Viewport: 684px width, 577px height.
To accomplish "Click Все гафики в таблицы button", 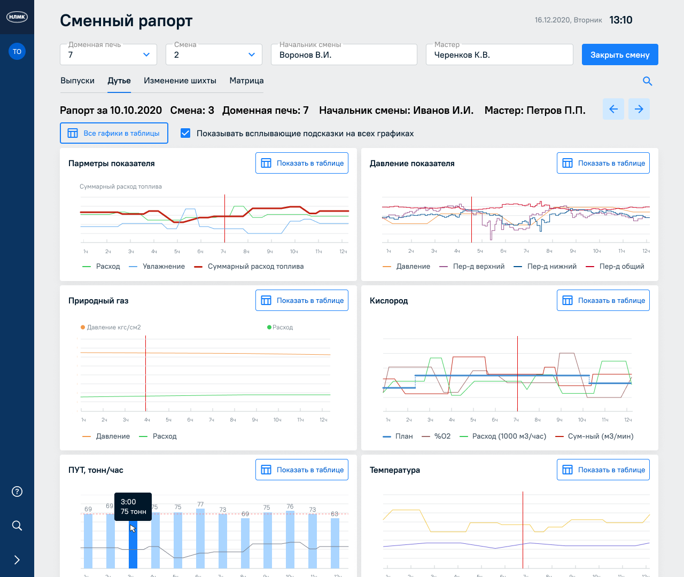I will 114,133.
